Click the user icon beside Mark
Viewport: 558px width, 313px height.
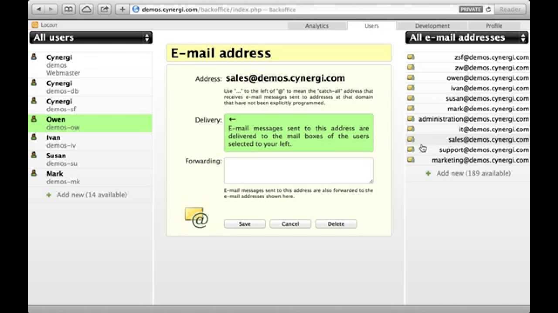34,173
